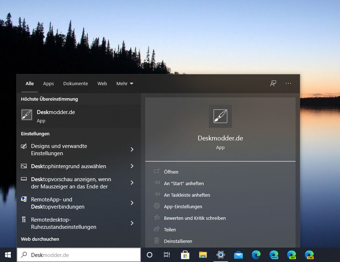The width and height of the screenshot is (340, 262).
Task: Click the large Deskmodder.de app icon in preview
Action: pyautogui.click(x=220, y=116)
